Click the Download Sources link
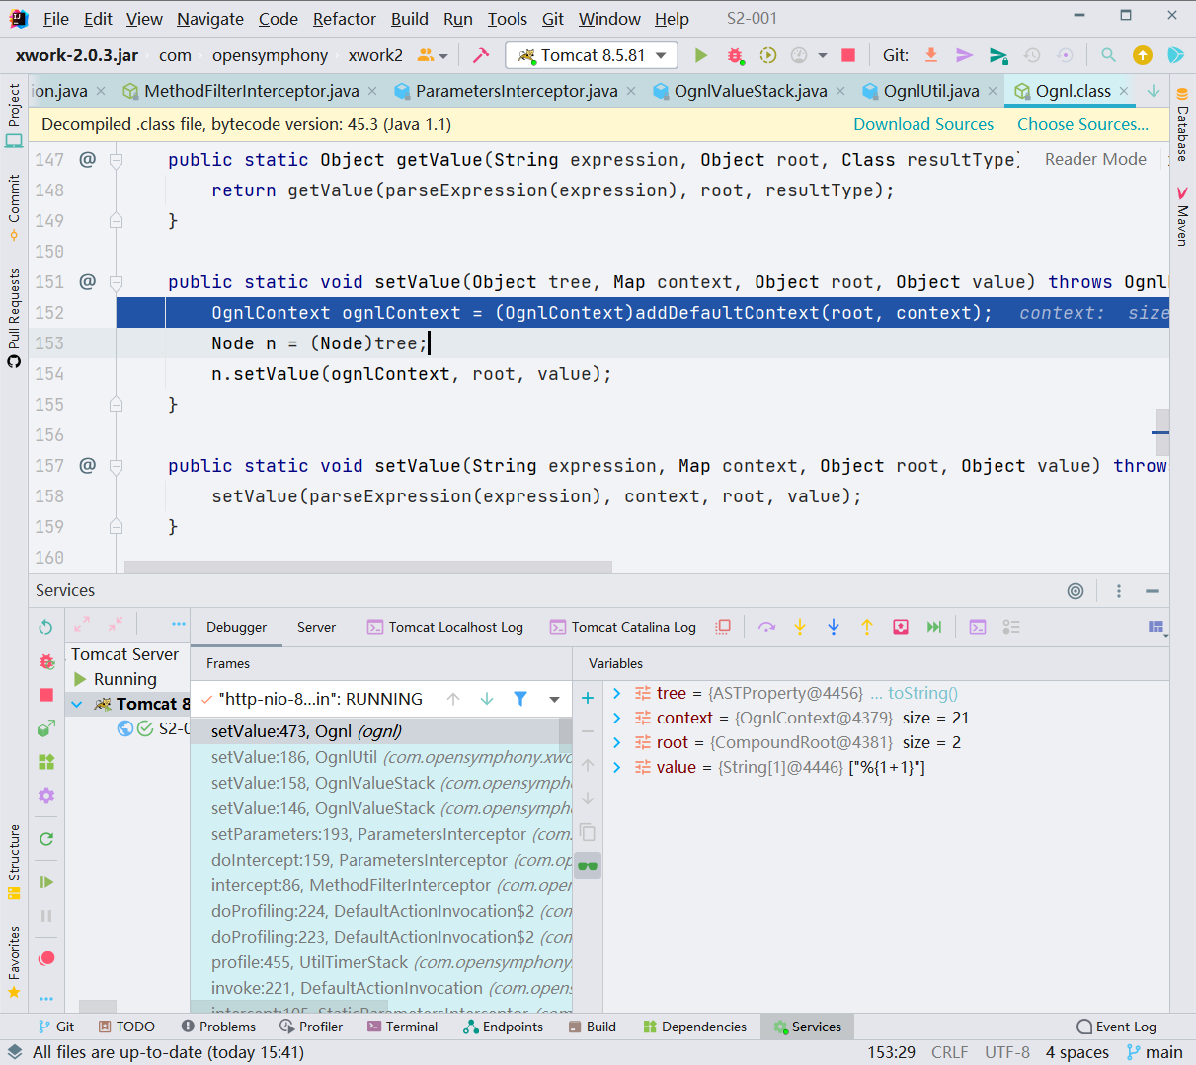Viewport: 1196px width, 1065px height. click(x=923, y=124)
